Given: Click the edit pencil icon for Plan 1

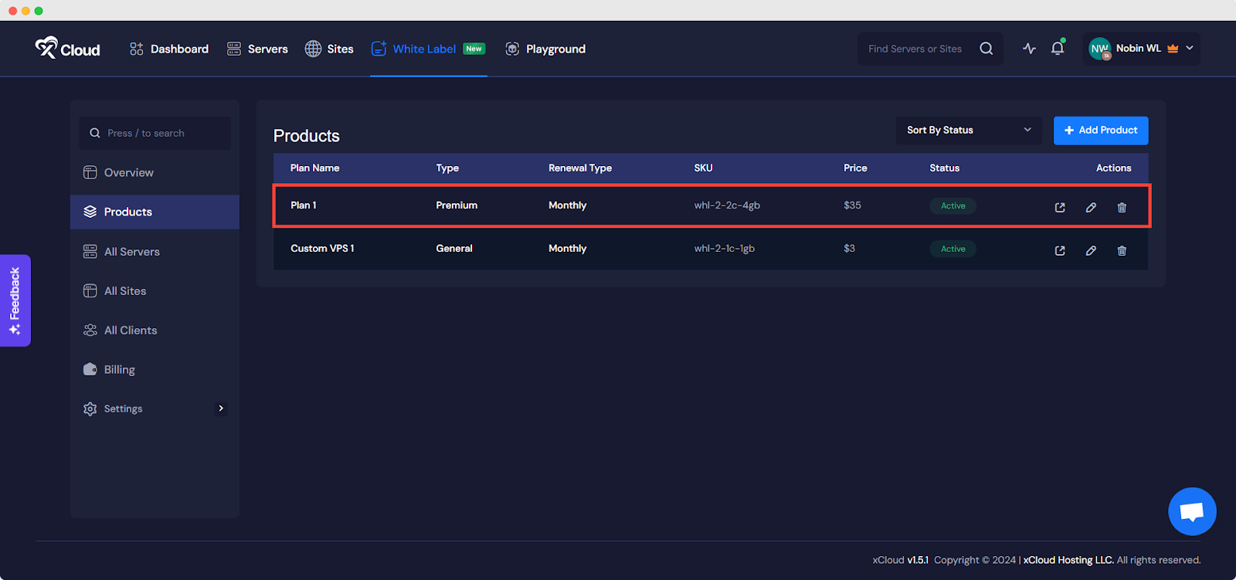Looking at the screenshot, I should (x=1091, y=207).
